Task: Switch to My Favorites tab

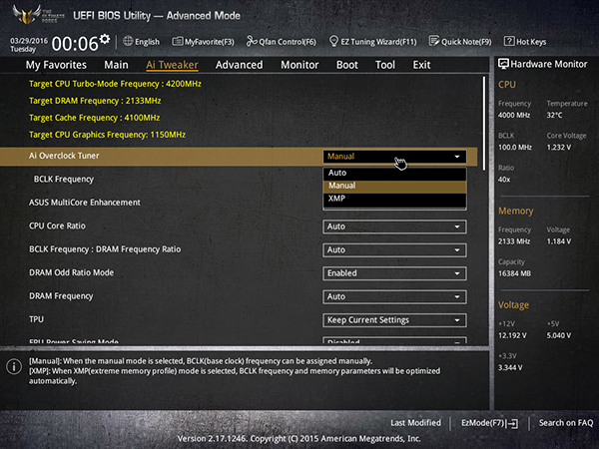Action: point(56,65)
